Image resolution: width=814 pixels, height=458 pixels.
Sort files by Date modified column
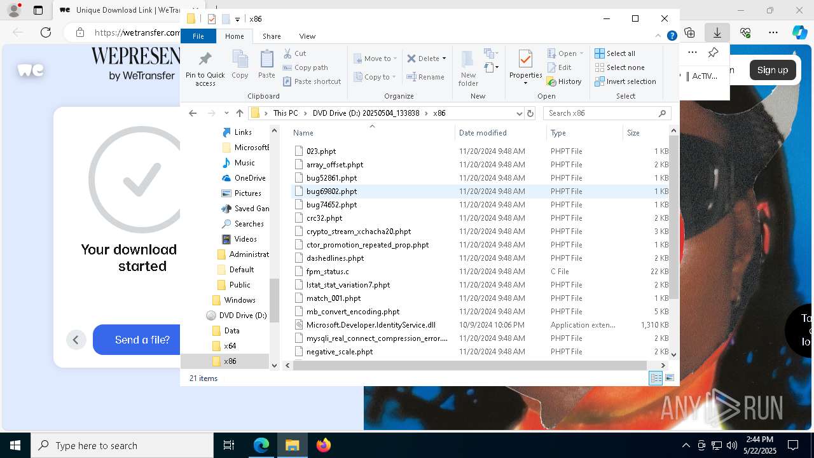coord(500,133)
